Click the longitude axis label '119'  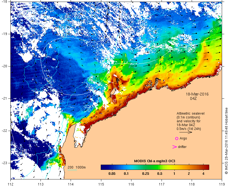tap(222, 184)
